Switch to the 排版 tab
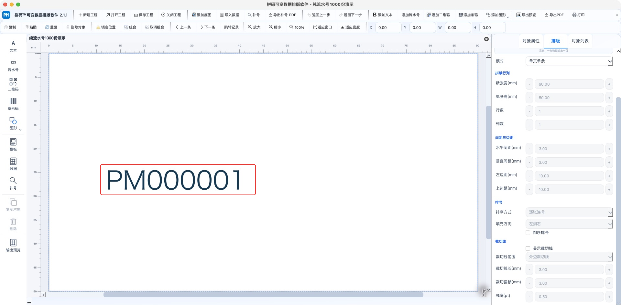621x305 pixels. point(556,41)
